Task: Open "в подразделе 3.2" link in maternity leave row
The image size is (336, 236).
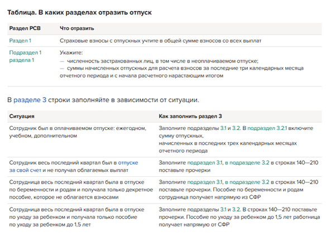Action: (x=248, y=182)
